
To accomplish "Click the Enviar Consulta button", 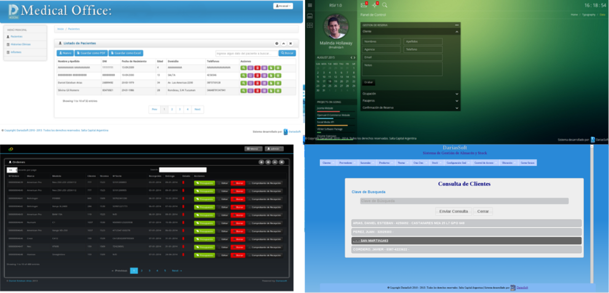I will pos(453,211).
